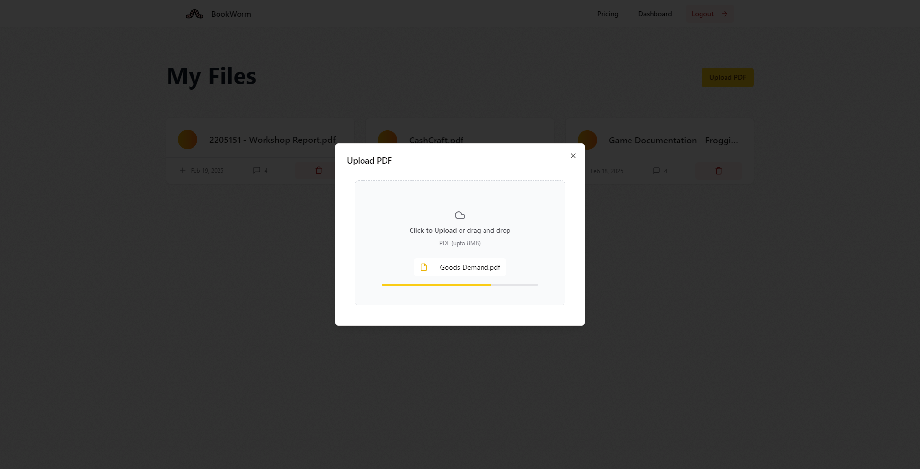
Task: Click the arrow icon beside Logout
Action: click(724, 14)
